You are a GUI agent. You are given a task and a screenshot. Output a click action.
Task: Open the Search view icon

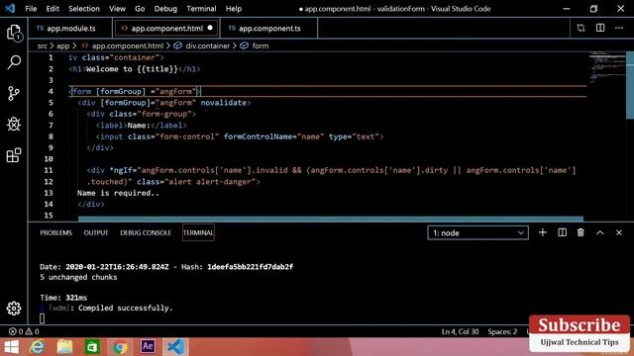[x=14, y=62]
